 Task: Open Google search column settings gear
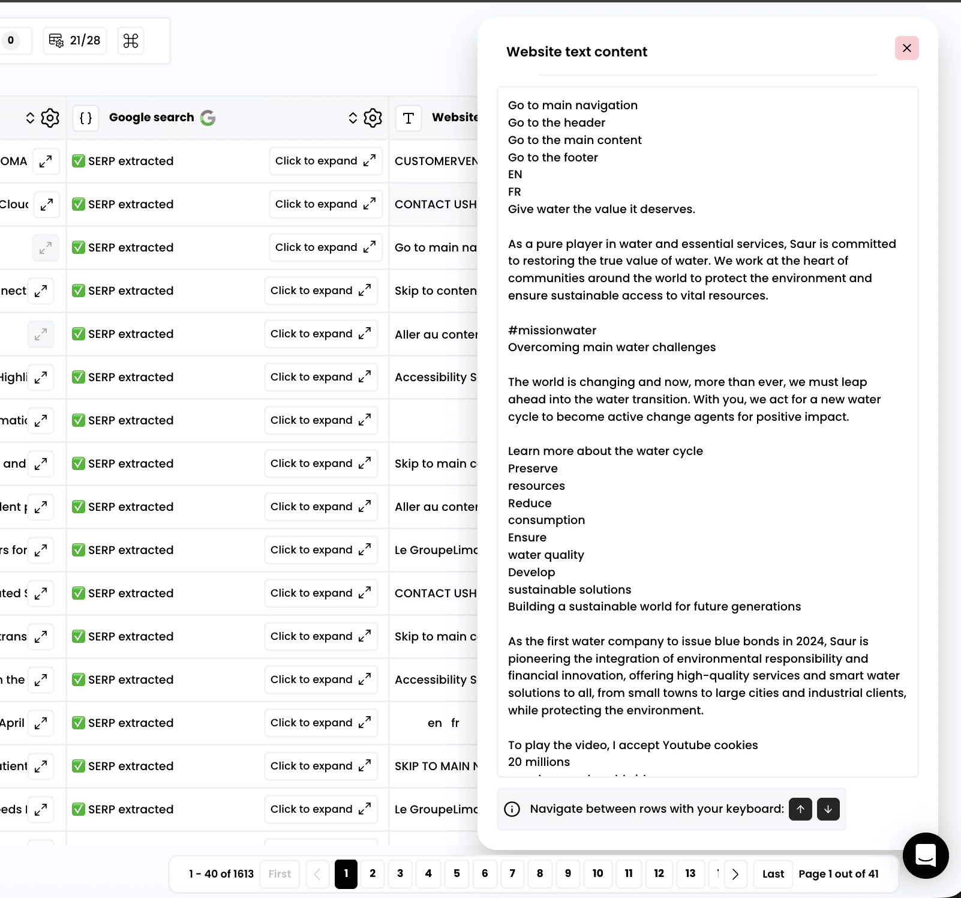point(373,118)
